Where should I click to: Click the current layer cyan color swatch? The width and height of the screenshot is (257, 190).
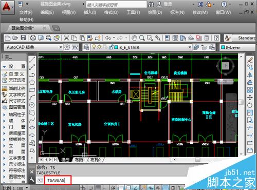[x=116, y=47]
